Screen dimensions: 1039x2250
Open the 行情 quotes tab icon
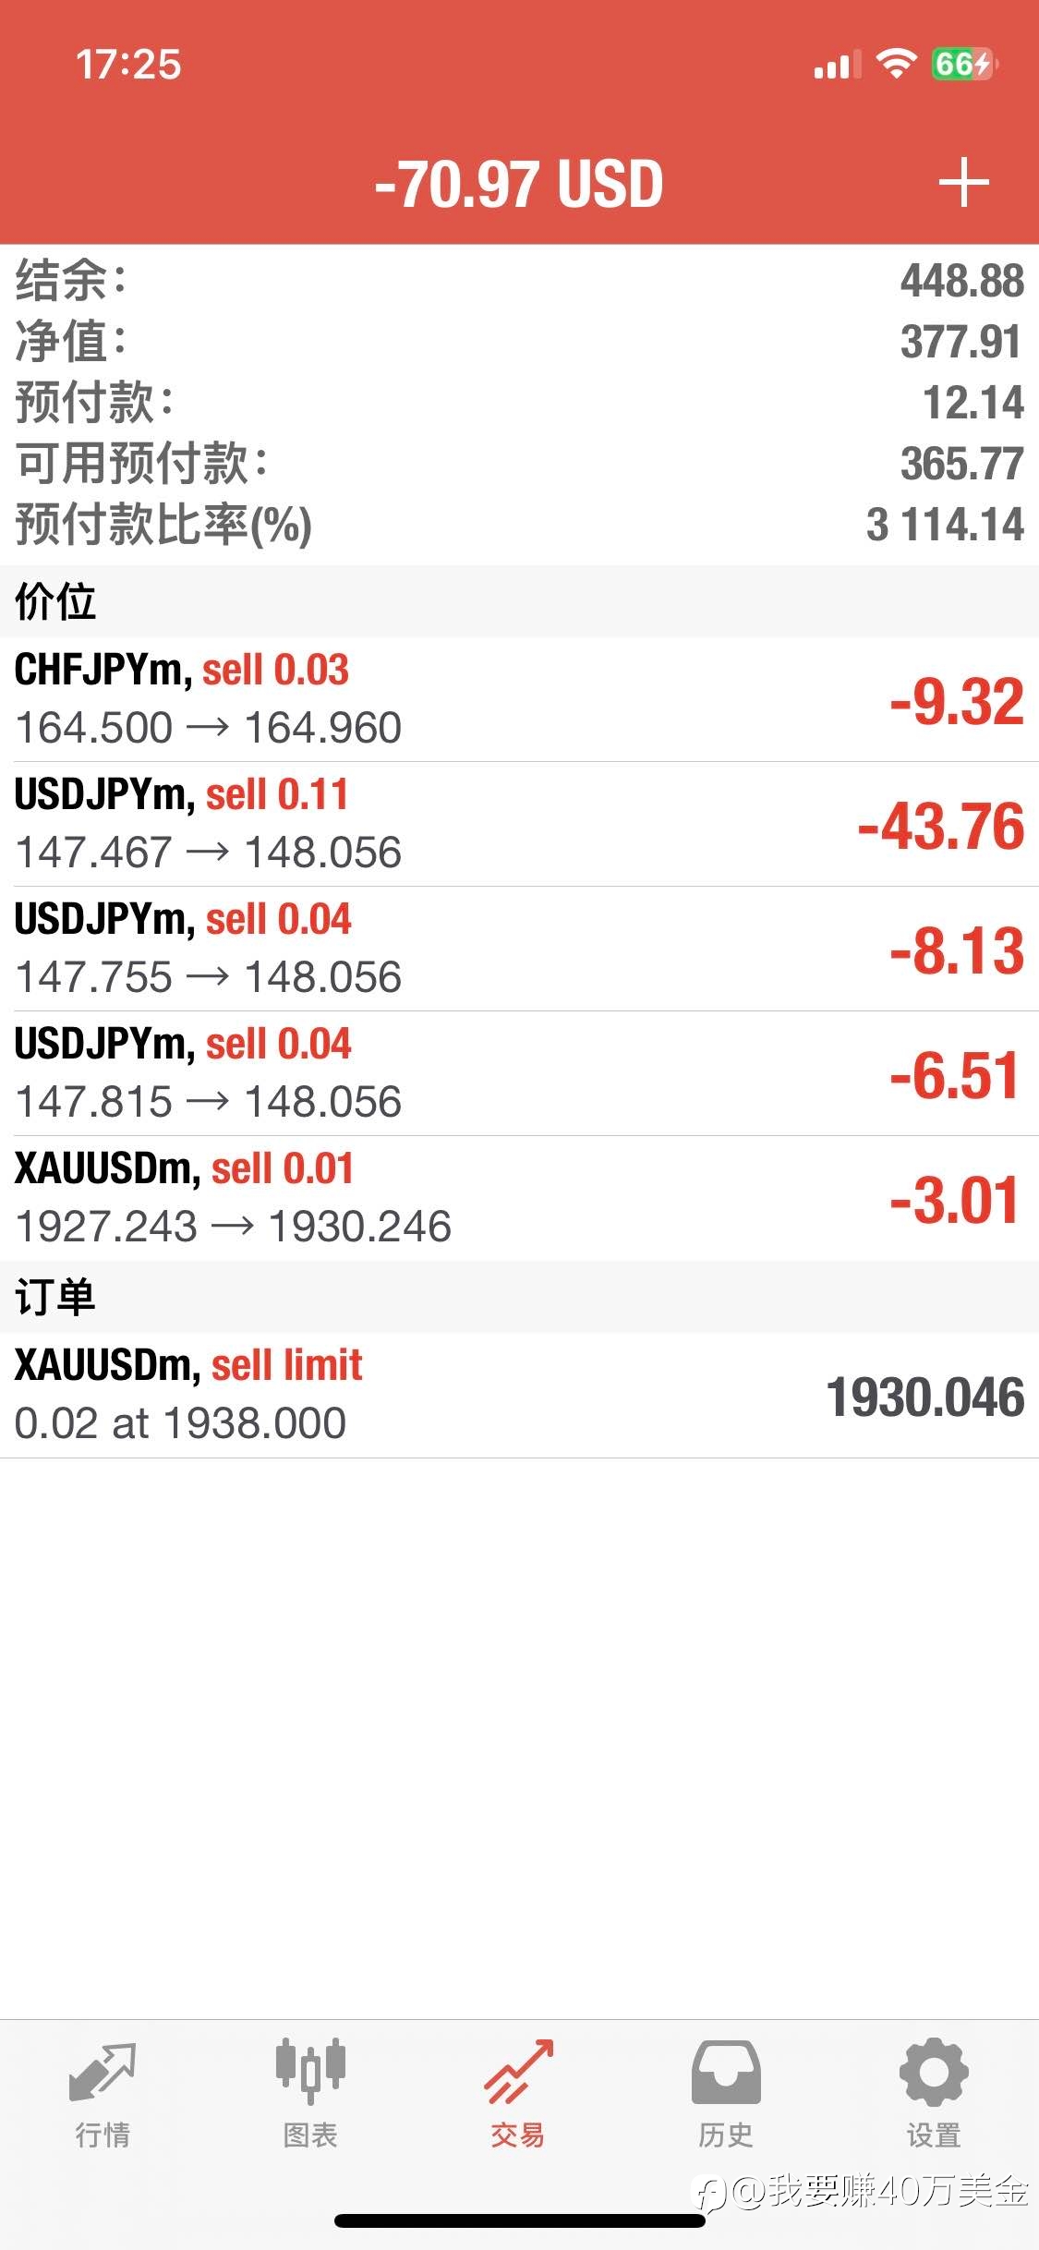click(103, 2073)
